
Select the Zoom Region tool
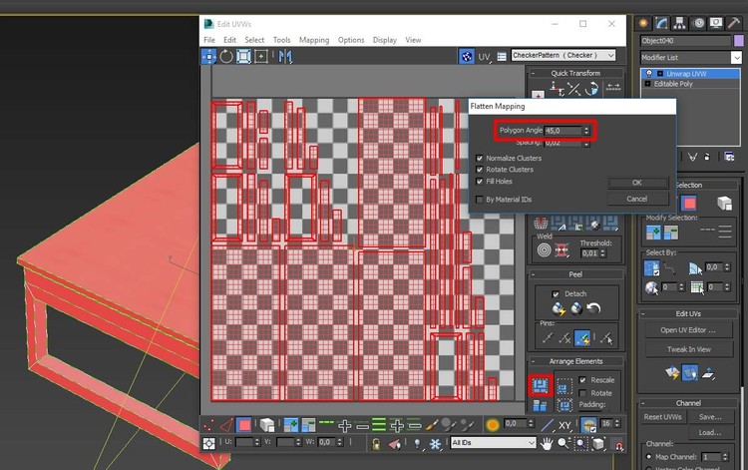click(580, 444)
